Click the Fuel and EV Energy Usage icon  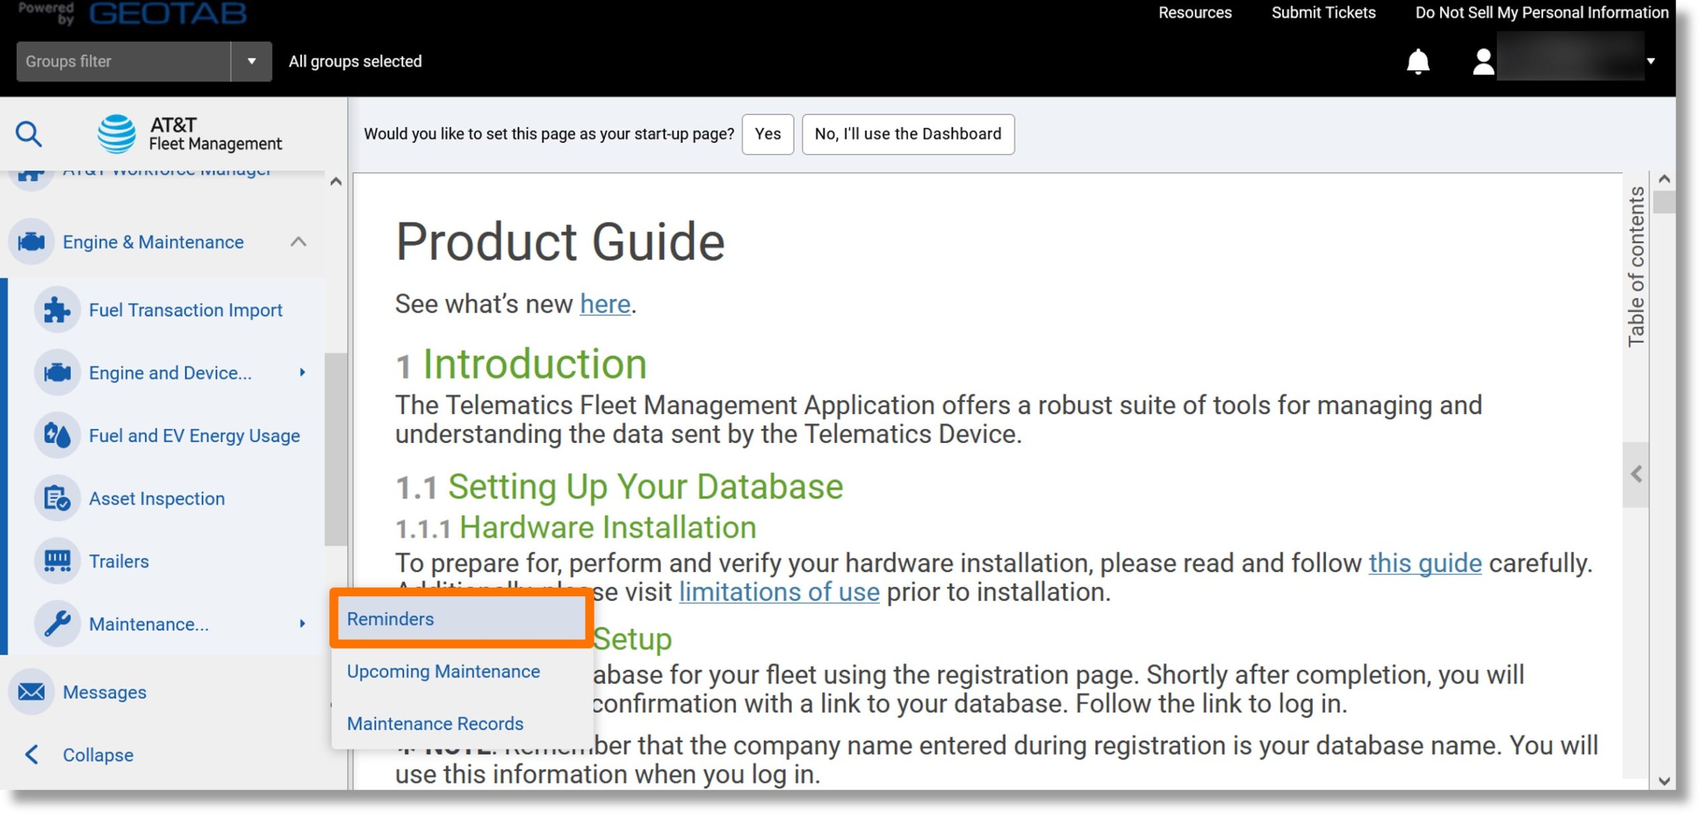pyautogui.click(x=57, y=436)
